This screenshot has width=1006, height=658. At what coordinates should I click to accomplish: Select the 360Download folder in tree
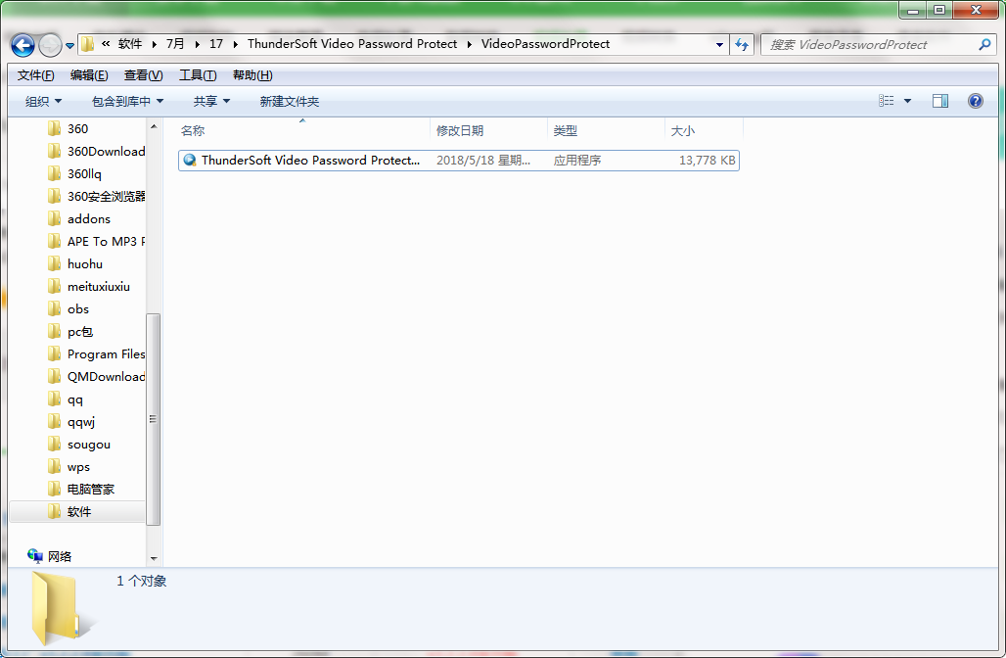point(96,152)
